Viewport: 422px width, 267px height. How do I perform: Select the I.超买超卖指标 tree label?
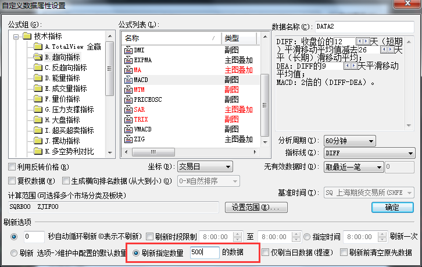pyautogui.click(x=69, y=130)
